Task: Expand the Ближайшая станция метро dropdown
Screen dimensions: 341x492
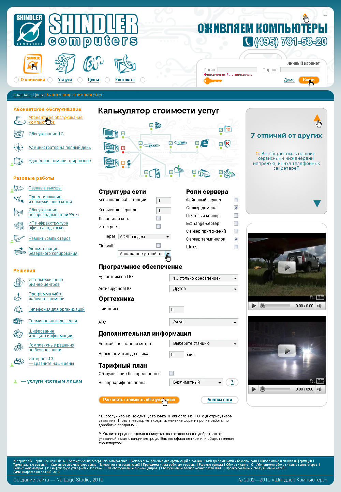Action: (x=204, y=344)
